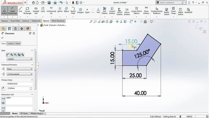Switch to the Mesh Modeling tab
Image resolution: width=209 pixels, height=118 pixels.
point(58,21)
